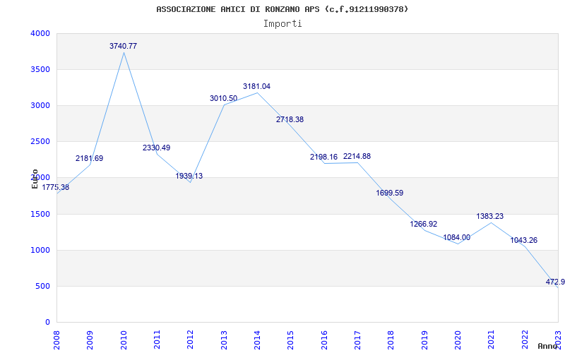Screen dimensions: 565x353
Task: Click the 2330.49 data label
Action: click(156, 148)
